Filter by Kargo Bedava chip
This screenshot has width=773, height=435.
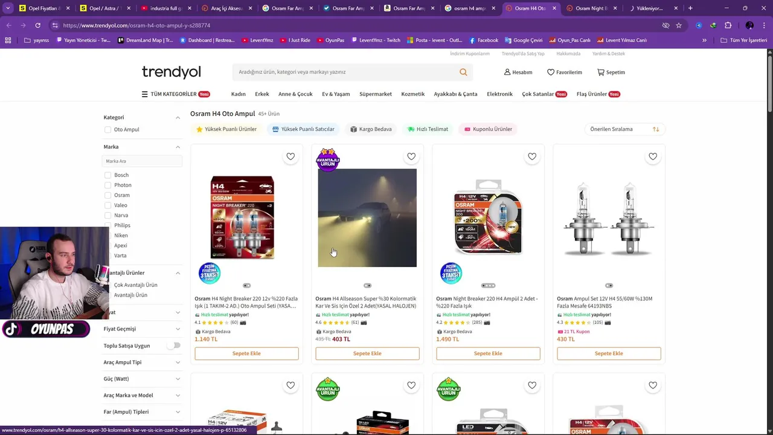point(371,129)
